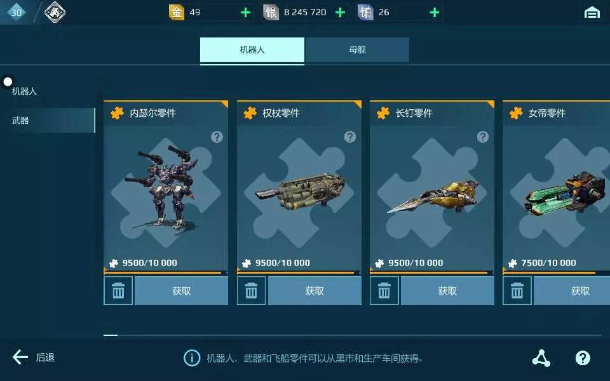610x381 pixels.
Task: Open info for 权杖零件 question mark
Action: (350, 137)
